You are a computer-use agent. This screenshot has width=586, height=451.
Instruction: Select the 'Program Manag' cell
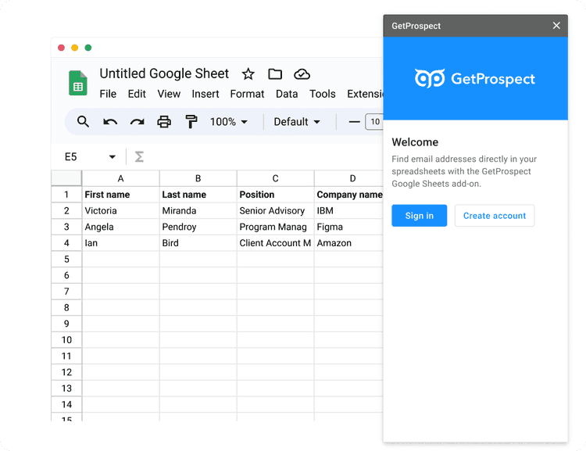[x=276, y=227]
